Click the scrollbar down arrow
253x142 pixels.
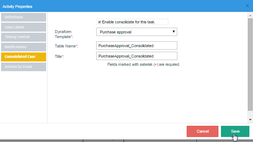click(x=250, y=120)
